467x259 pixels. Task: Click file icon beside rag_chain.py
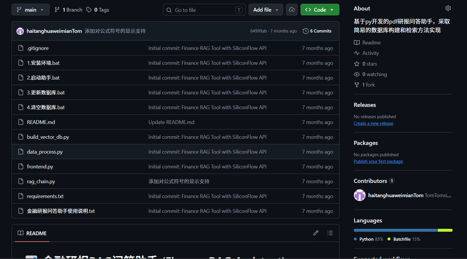[x=20, y=181]
